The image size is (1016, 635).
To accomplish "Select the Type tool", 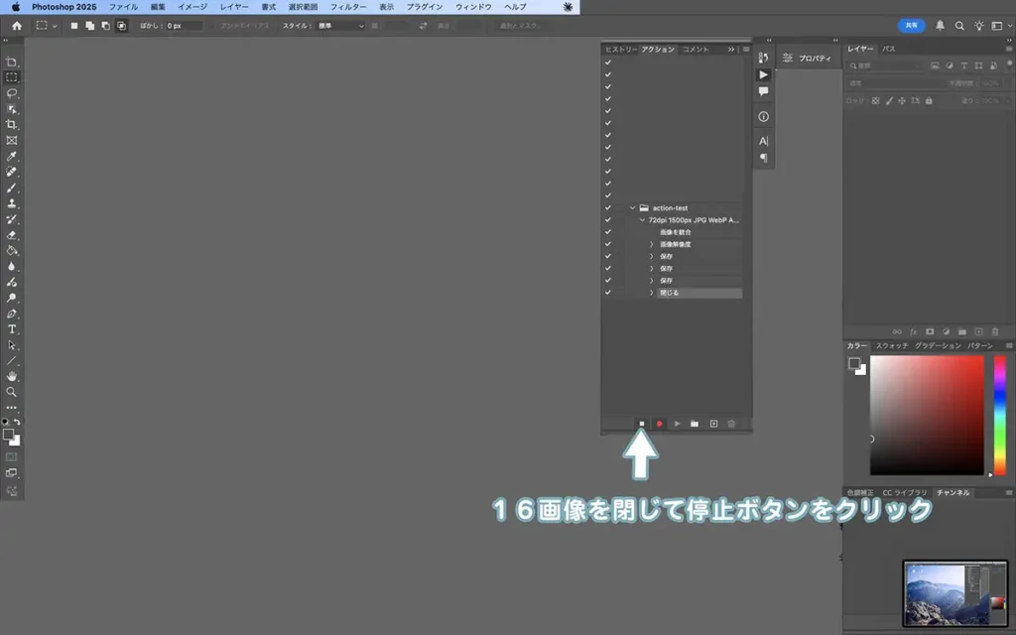I will pos(12,328).
